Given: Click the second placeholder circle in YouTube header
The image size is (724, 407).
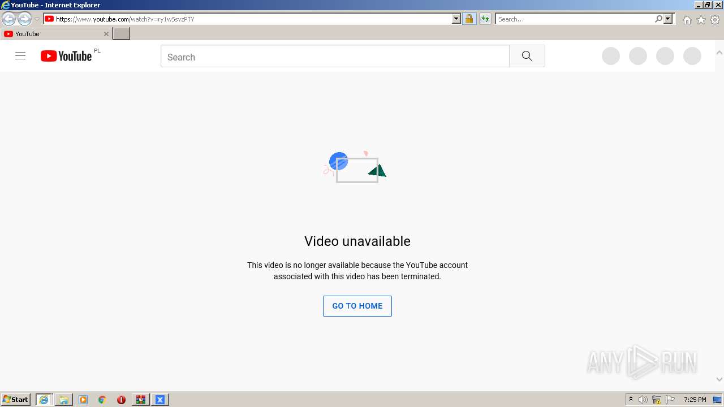Looking at the screenshot, I should click(638, 56).
